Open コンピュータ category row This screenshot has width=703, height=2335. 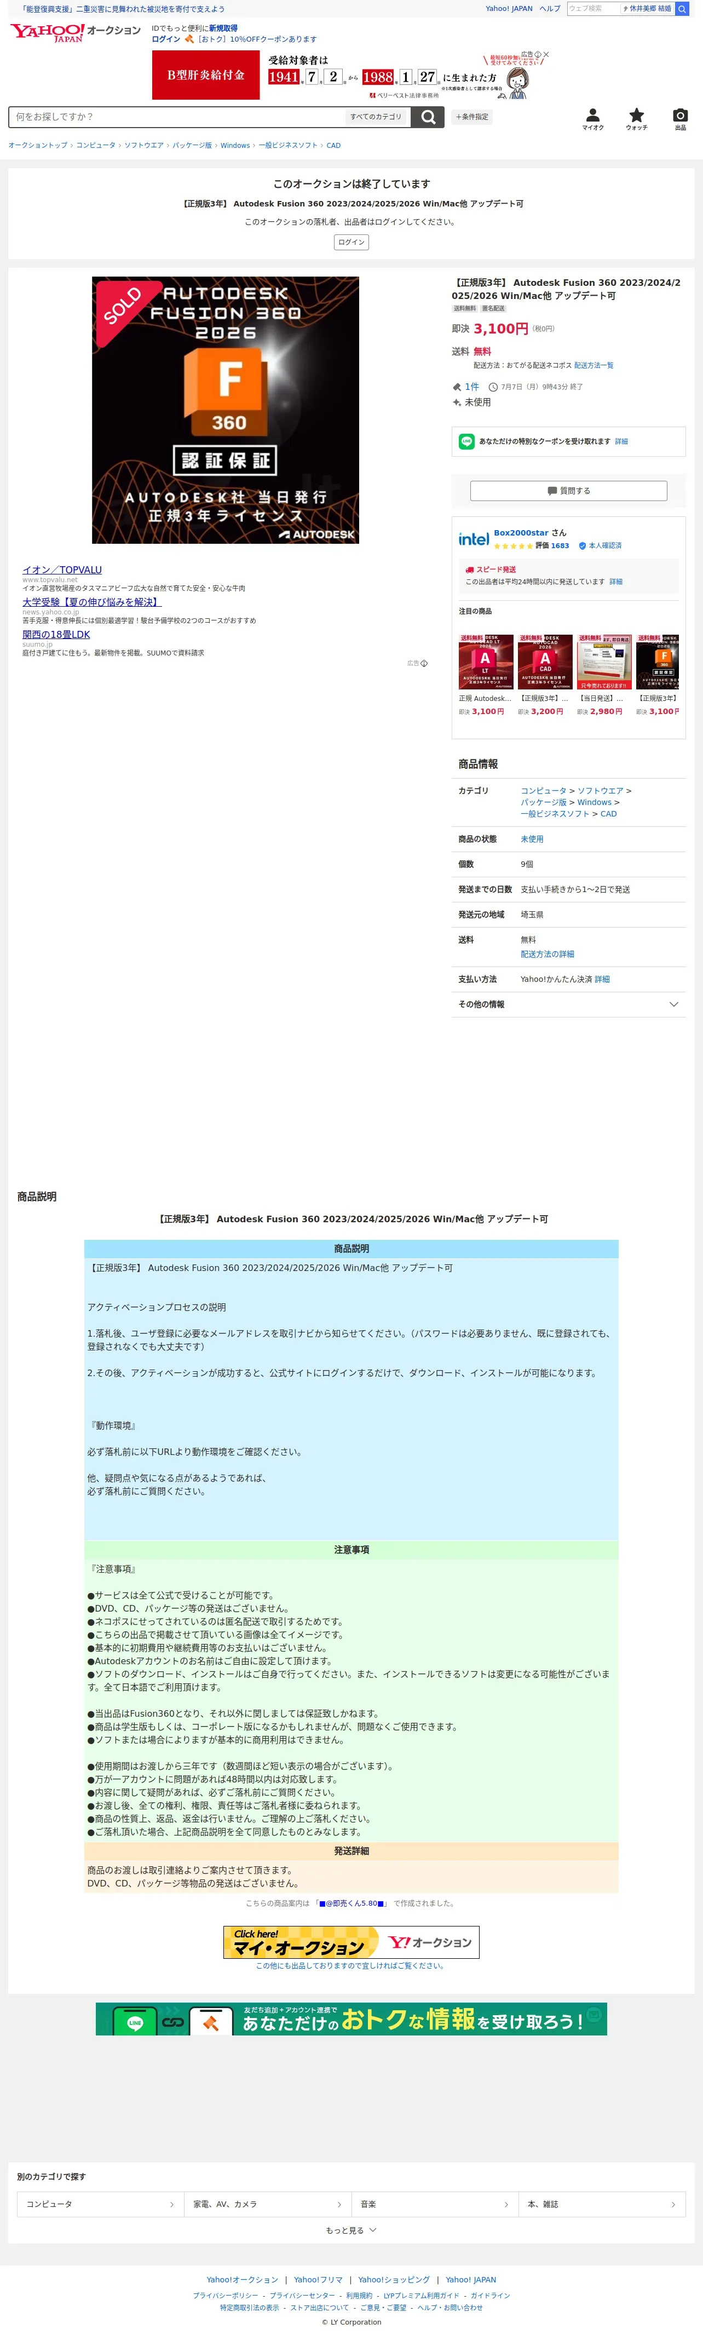pyautogui.click(x=100, y=2205)
